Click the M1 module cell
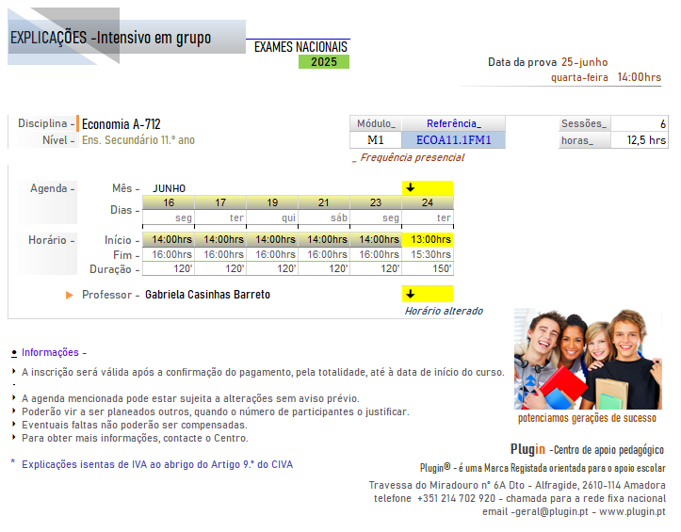Viewport: 681px width, 532px height. tap(376, 140)
